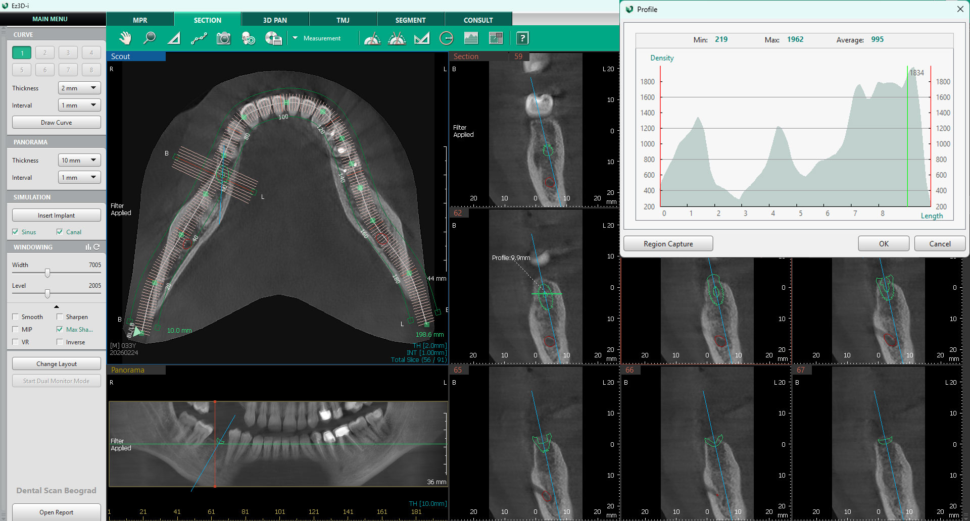The width and height of the screenshot is (970, 521).
Task: Show the Windowing histogram icon
Action: (x=88, y=247)
